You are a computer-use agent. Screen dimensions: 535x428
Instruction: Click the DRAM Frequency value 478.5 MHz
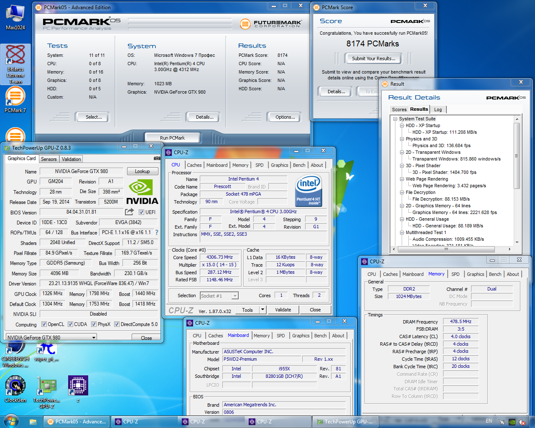point(461,321)
